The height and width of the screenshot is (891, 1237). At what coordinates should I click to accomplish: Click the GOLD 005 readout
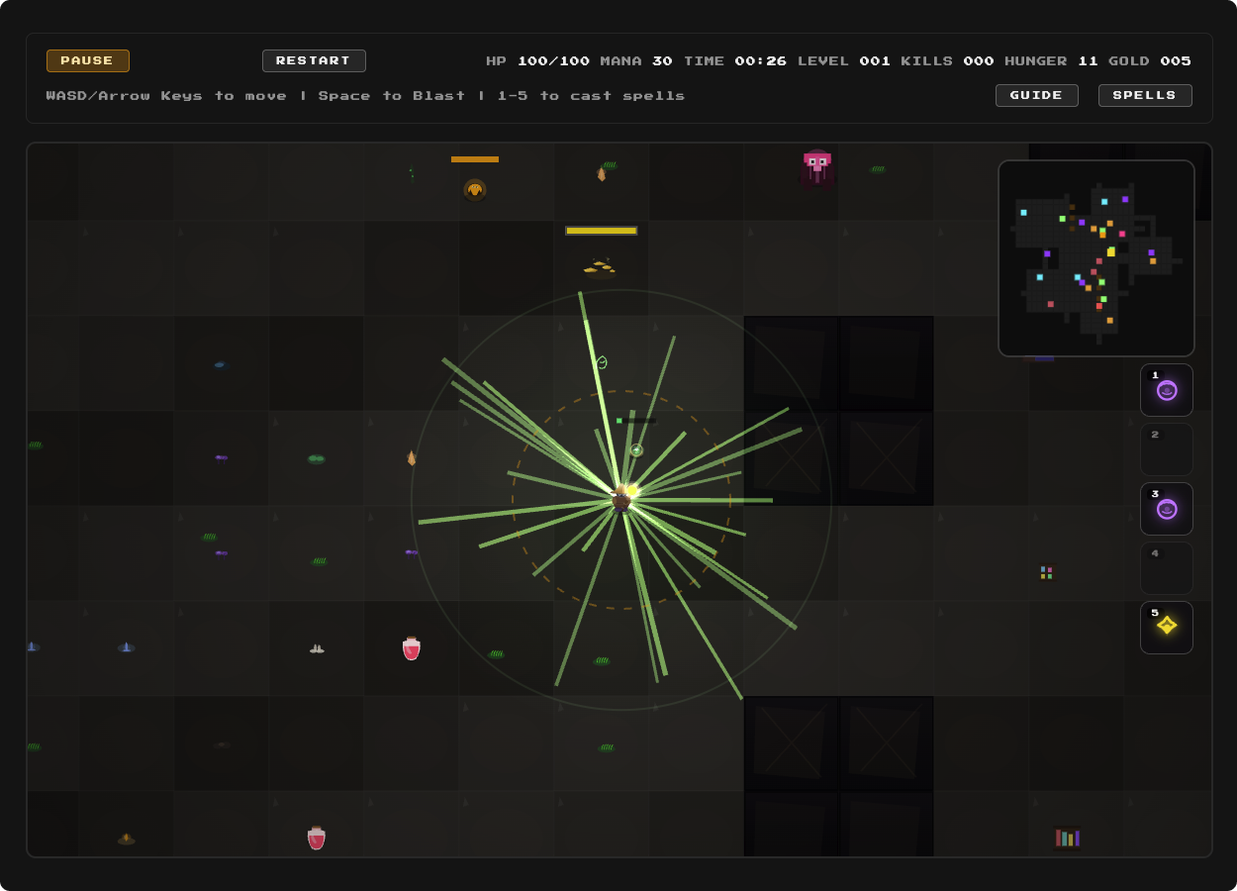pos(1150,61)
